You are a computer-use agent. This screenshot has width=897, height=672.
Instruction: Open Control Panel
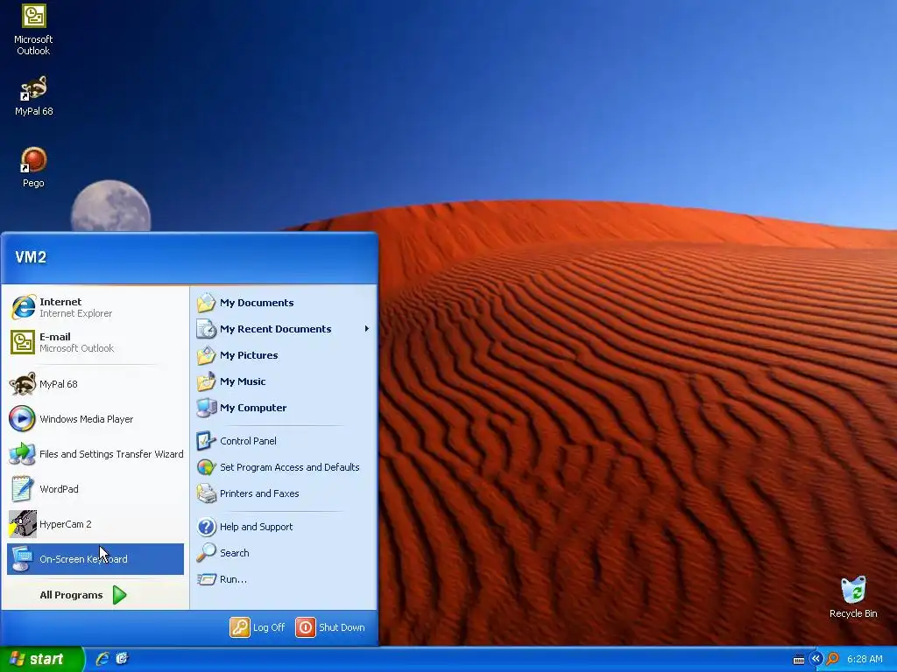pyautogui.click(x=283, y=441)
